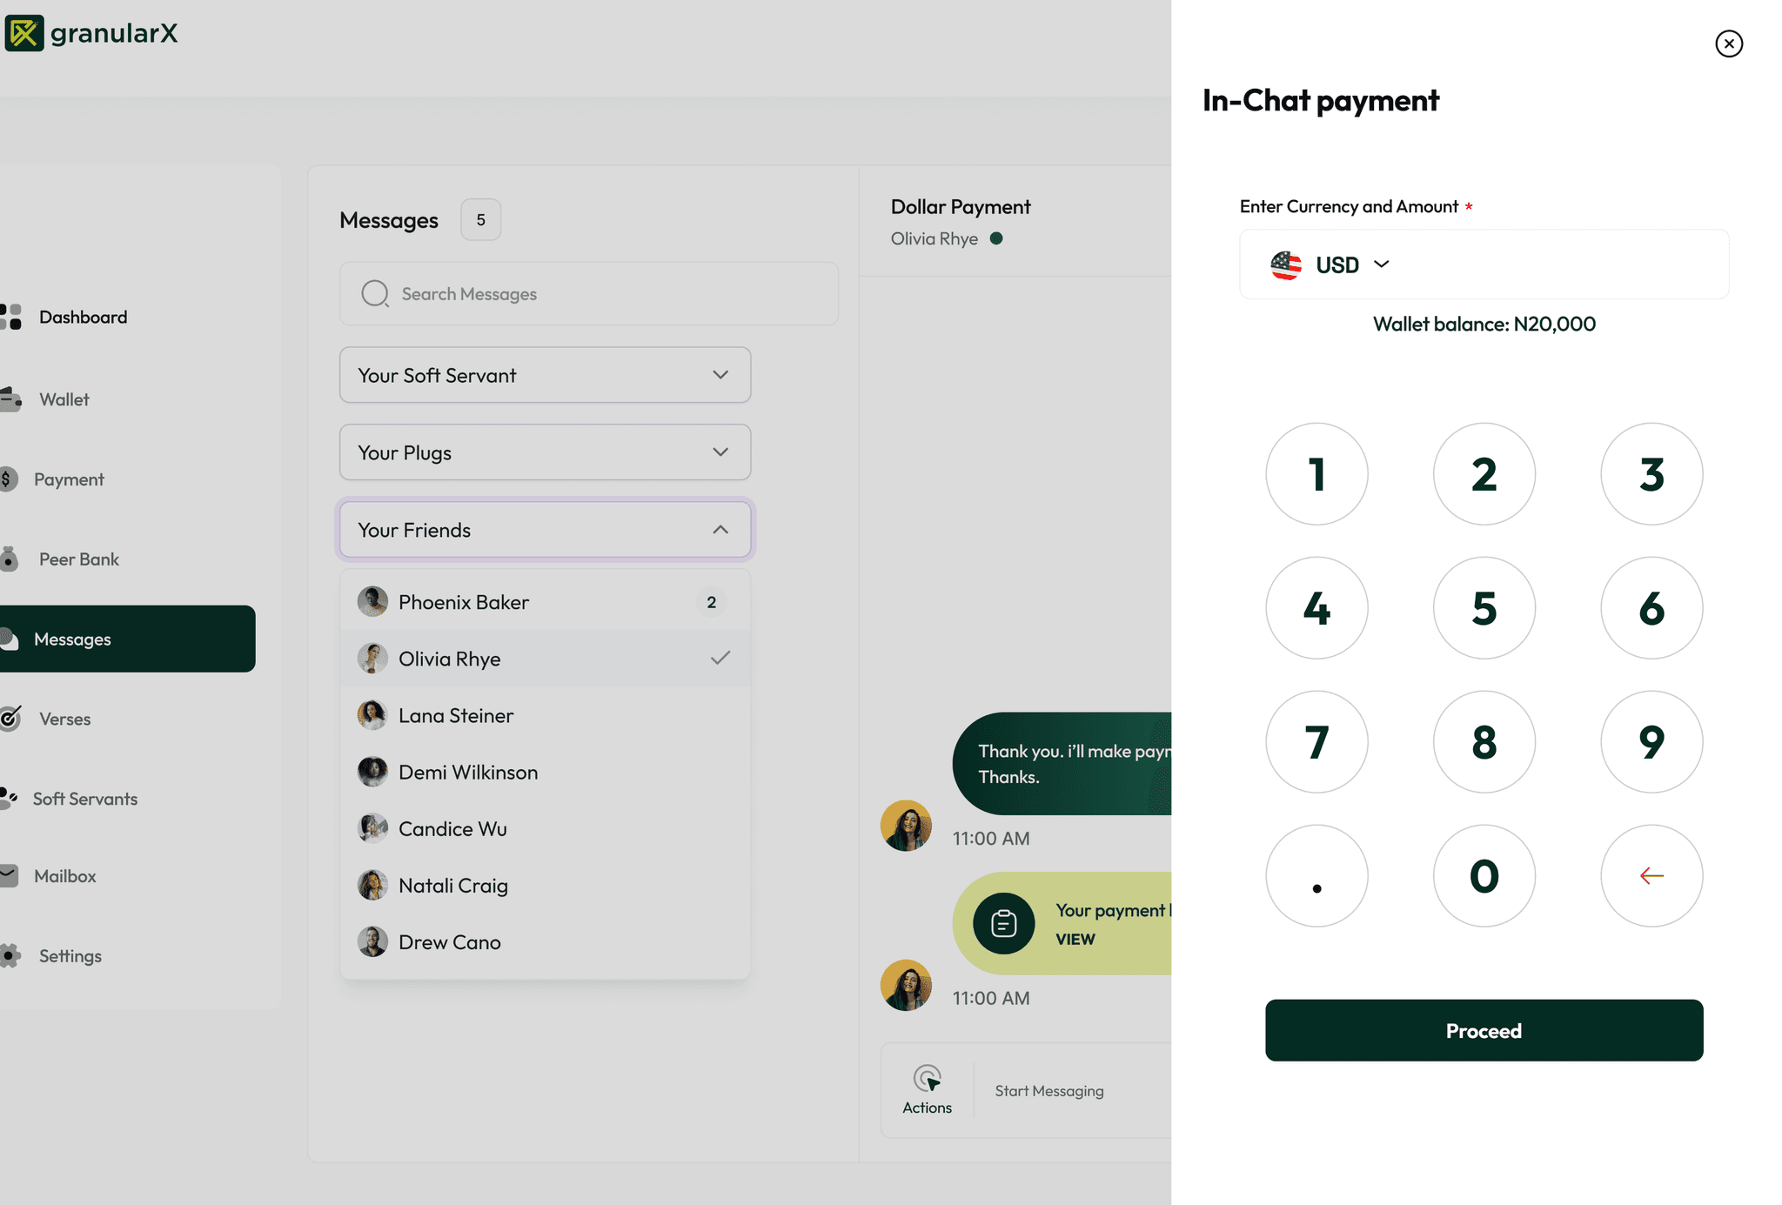Viewport: 1782px width, 1205px height.
Task: Click the red backspace arrow on keypad
Action: pyautogui.click(x=1651, y=875)
